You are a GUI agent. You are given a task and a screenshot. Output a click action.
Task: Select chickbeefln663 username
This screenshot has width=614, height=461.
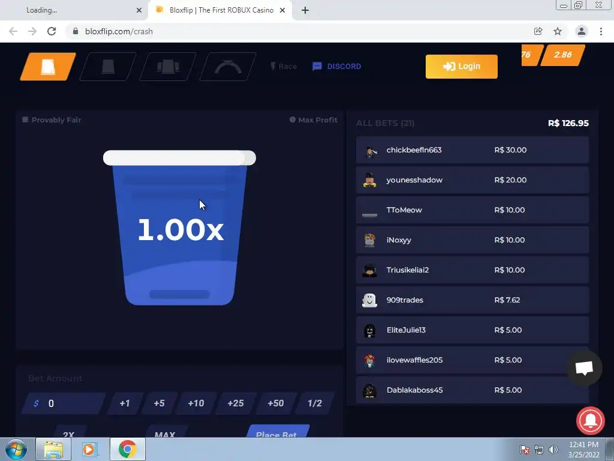[x=414, y=150]
